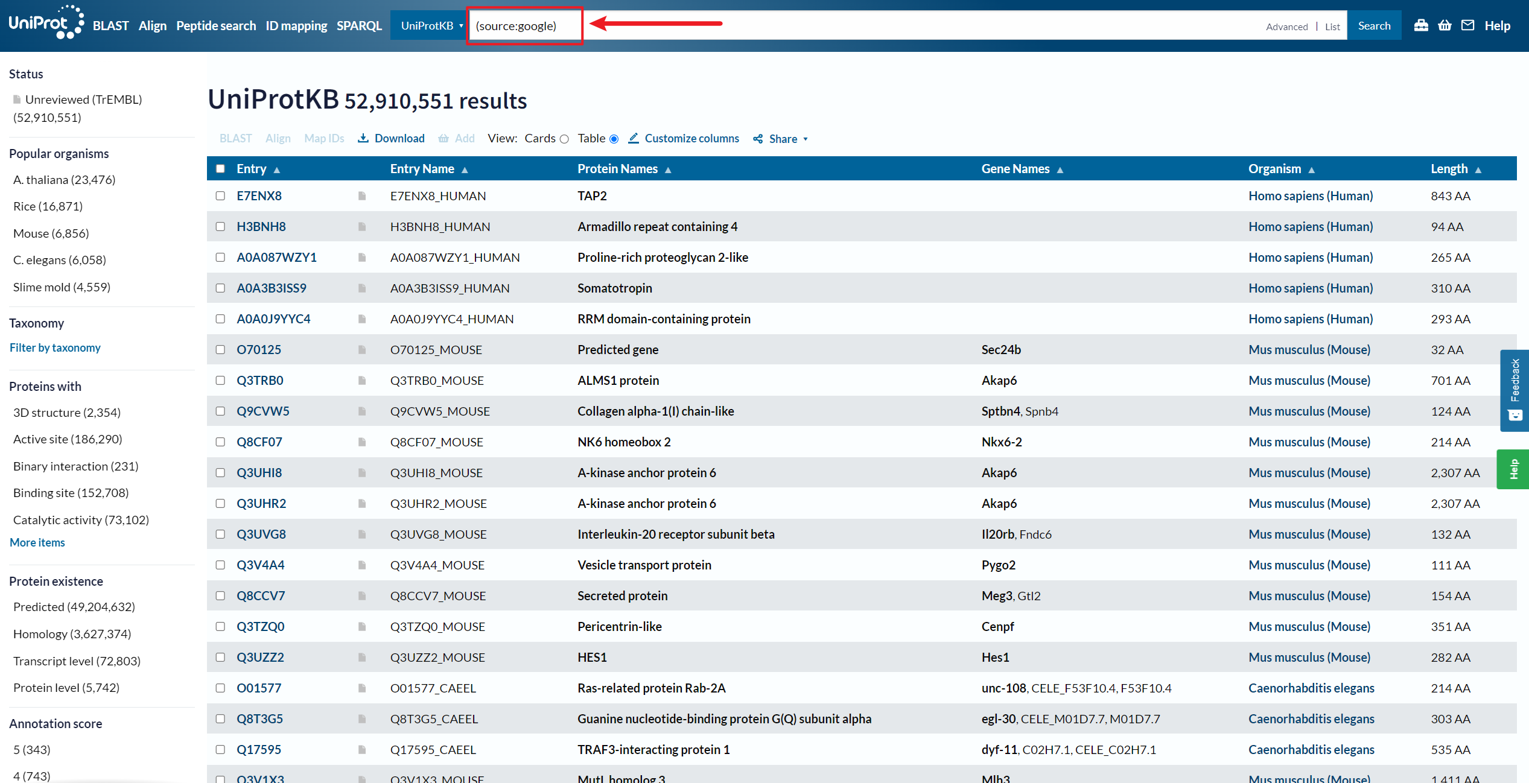Click the Share icon
The height and width of the screenshot is (783, 1529).
[x=758, y=139]
